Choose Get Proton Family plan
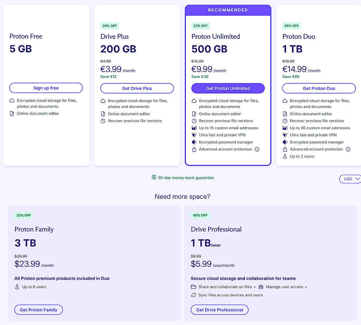This screenshot has width=361, height=325. 38,310
